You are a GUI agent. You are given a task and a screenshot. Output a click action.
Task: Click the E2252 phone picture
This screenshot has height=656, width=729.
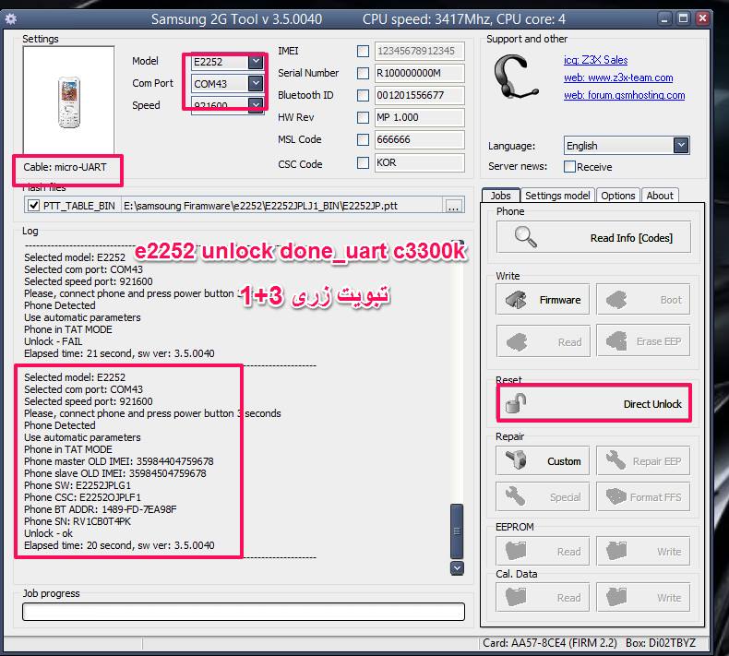tap(69, 102)
